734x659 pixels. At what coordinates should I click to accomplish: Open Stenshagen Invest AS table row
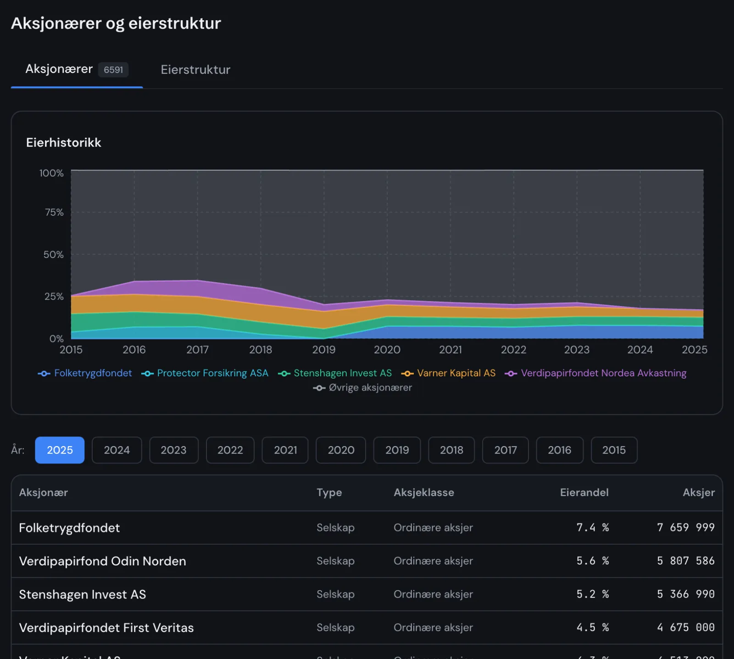[x=367, y=594]
